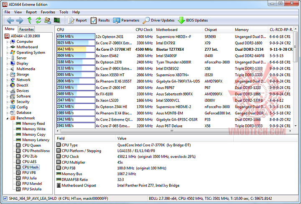Select Memory Write benchmark icon
Image resolution: width=301 pixels, height=204 pixels.
(18, 129)
